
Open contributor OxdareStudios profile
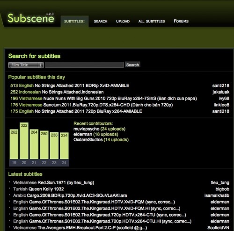point(88,139)
